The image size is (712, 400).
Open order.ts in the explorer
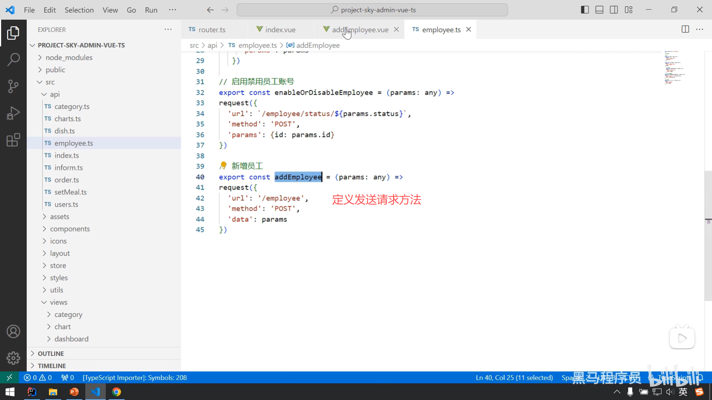pos(67,180)
